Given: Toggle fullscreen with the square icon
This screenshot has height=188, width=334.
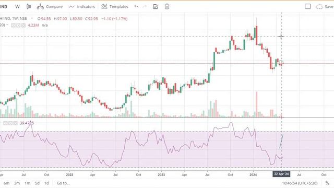Looking at the screenshot, I should [307, 7].
